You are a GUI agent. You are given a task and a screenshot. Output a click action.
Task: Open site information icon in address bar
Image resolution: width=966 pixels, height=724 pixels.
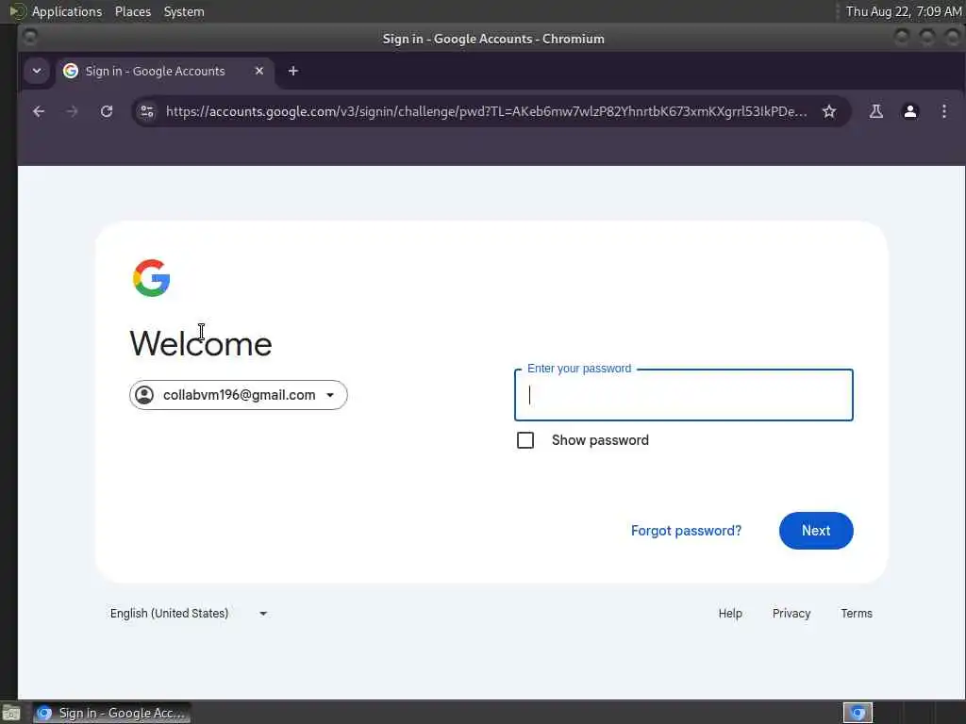coord(147,111)
